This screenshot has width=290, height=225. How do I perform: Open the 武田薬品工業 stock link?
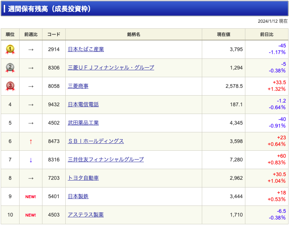click(x=83, y=123)
